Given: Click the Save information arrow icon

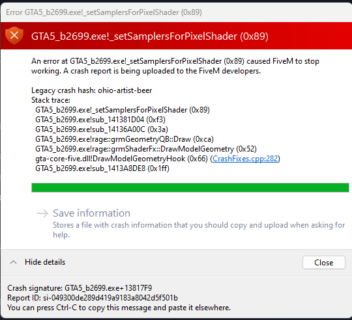Looking at the screenshot, I should [x=42, y=213].
